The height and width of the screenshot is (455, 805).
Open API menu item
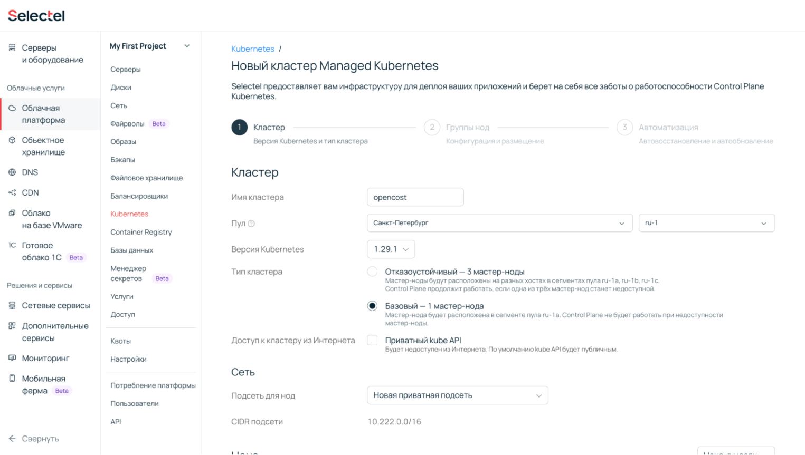coord(116,422)
